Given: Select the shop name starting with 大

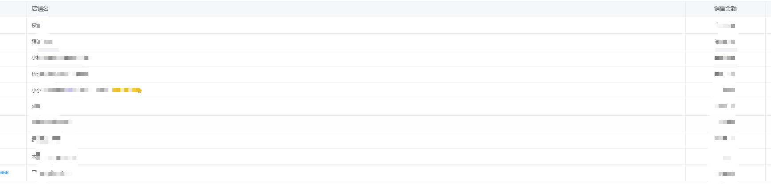Looking at the screenshot, I should click(x=55, y=157).
